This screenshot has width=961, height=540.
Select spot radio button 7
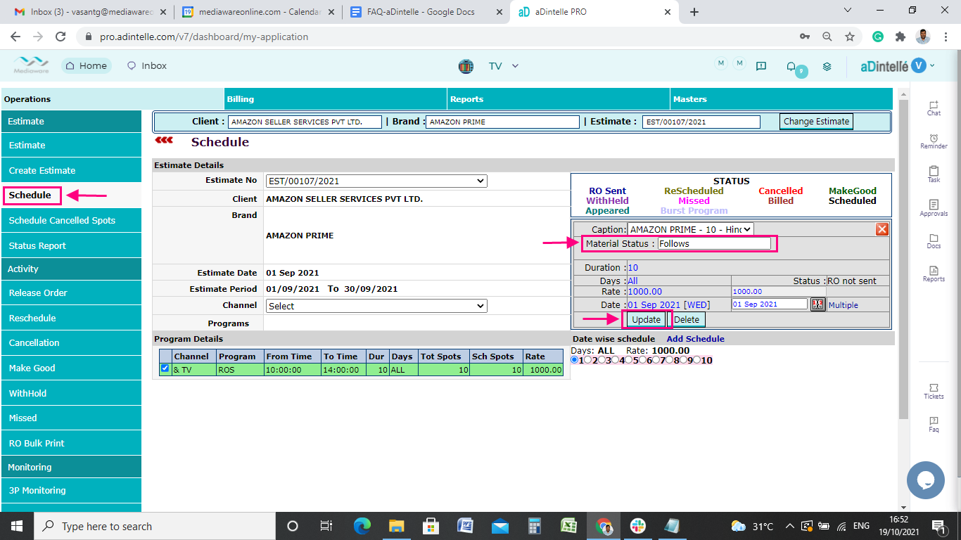(x=656, y=360)
